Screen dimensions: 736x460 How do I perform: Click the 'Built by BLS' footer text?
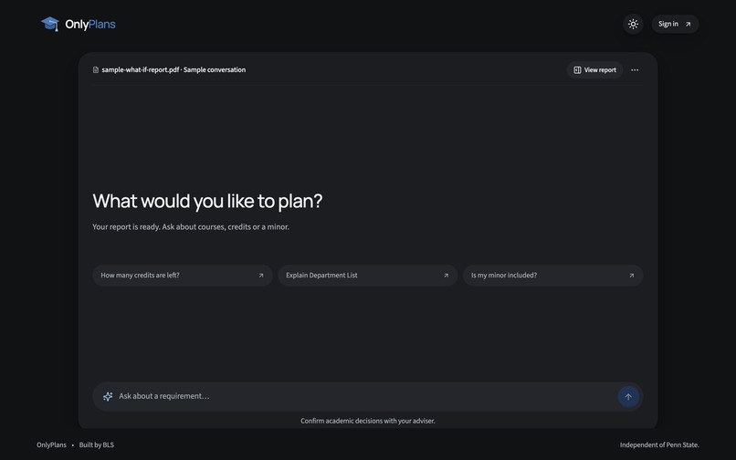pyautogui.click(x=96, y=445)
